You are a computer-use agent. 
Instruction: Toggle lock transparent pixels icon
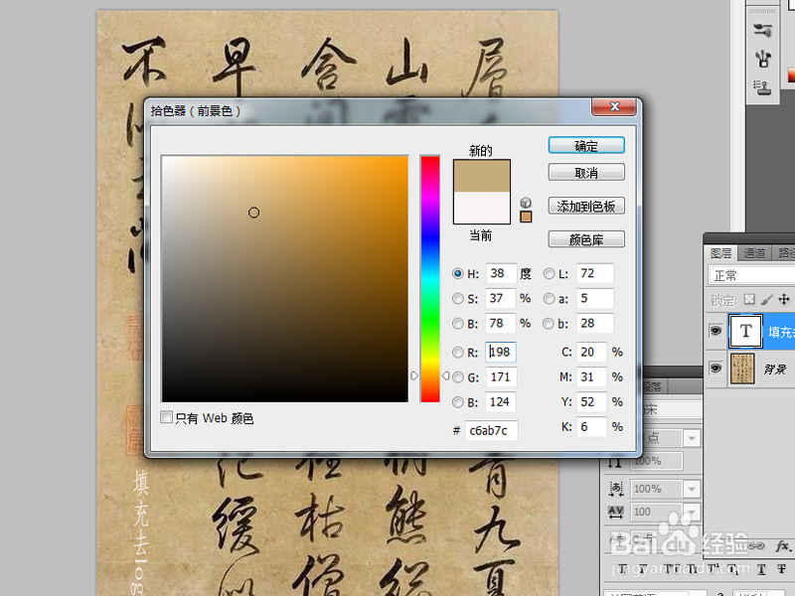click(749, 300)
